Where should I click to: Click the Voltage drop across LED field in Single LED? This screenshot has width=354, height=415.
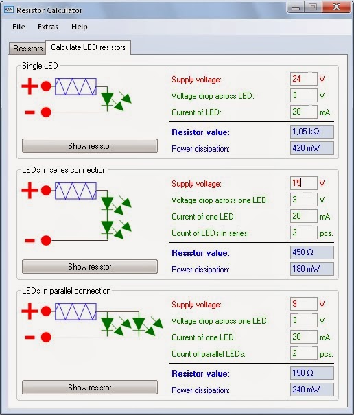point(303,95)
